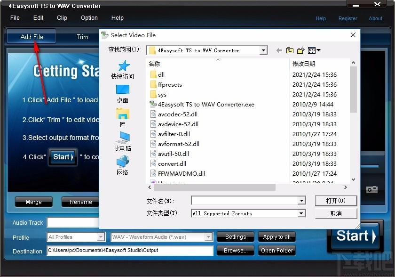This screenshot has height=277, width=395.
Task: Select the avfilter-0.dll file
Action: (170, 134)
